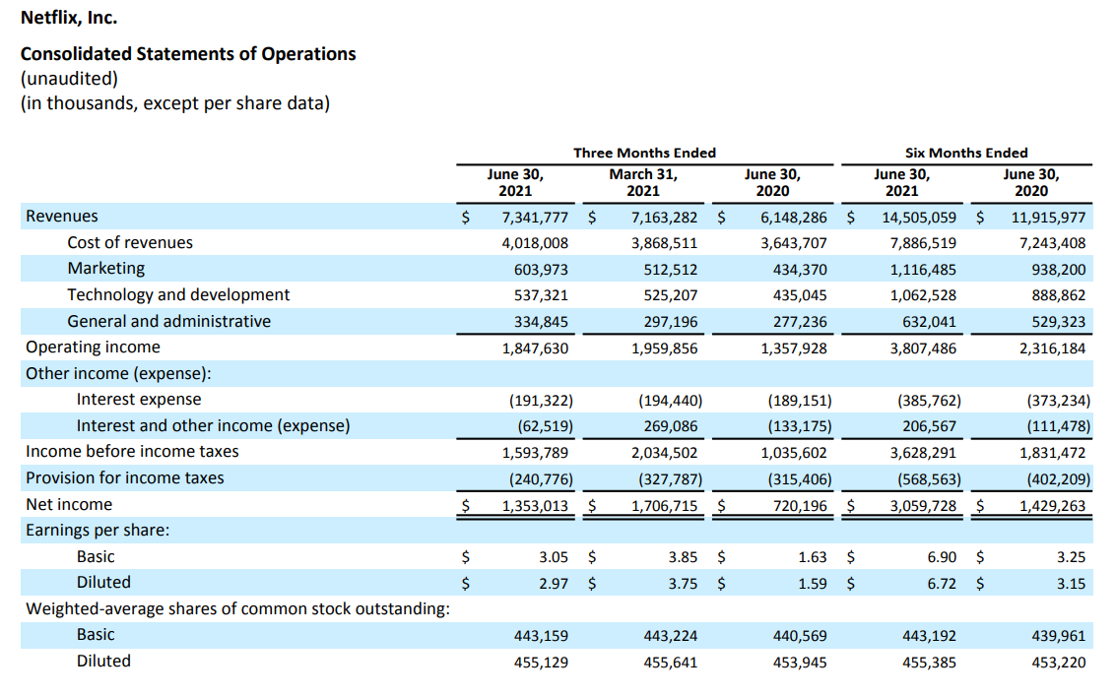Click the 'Earnings per share:' section label

pos(98,531)
